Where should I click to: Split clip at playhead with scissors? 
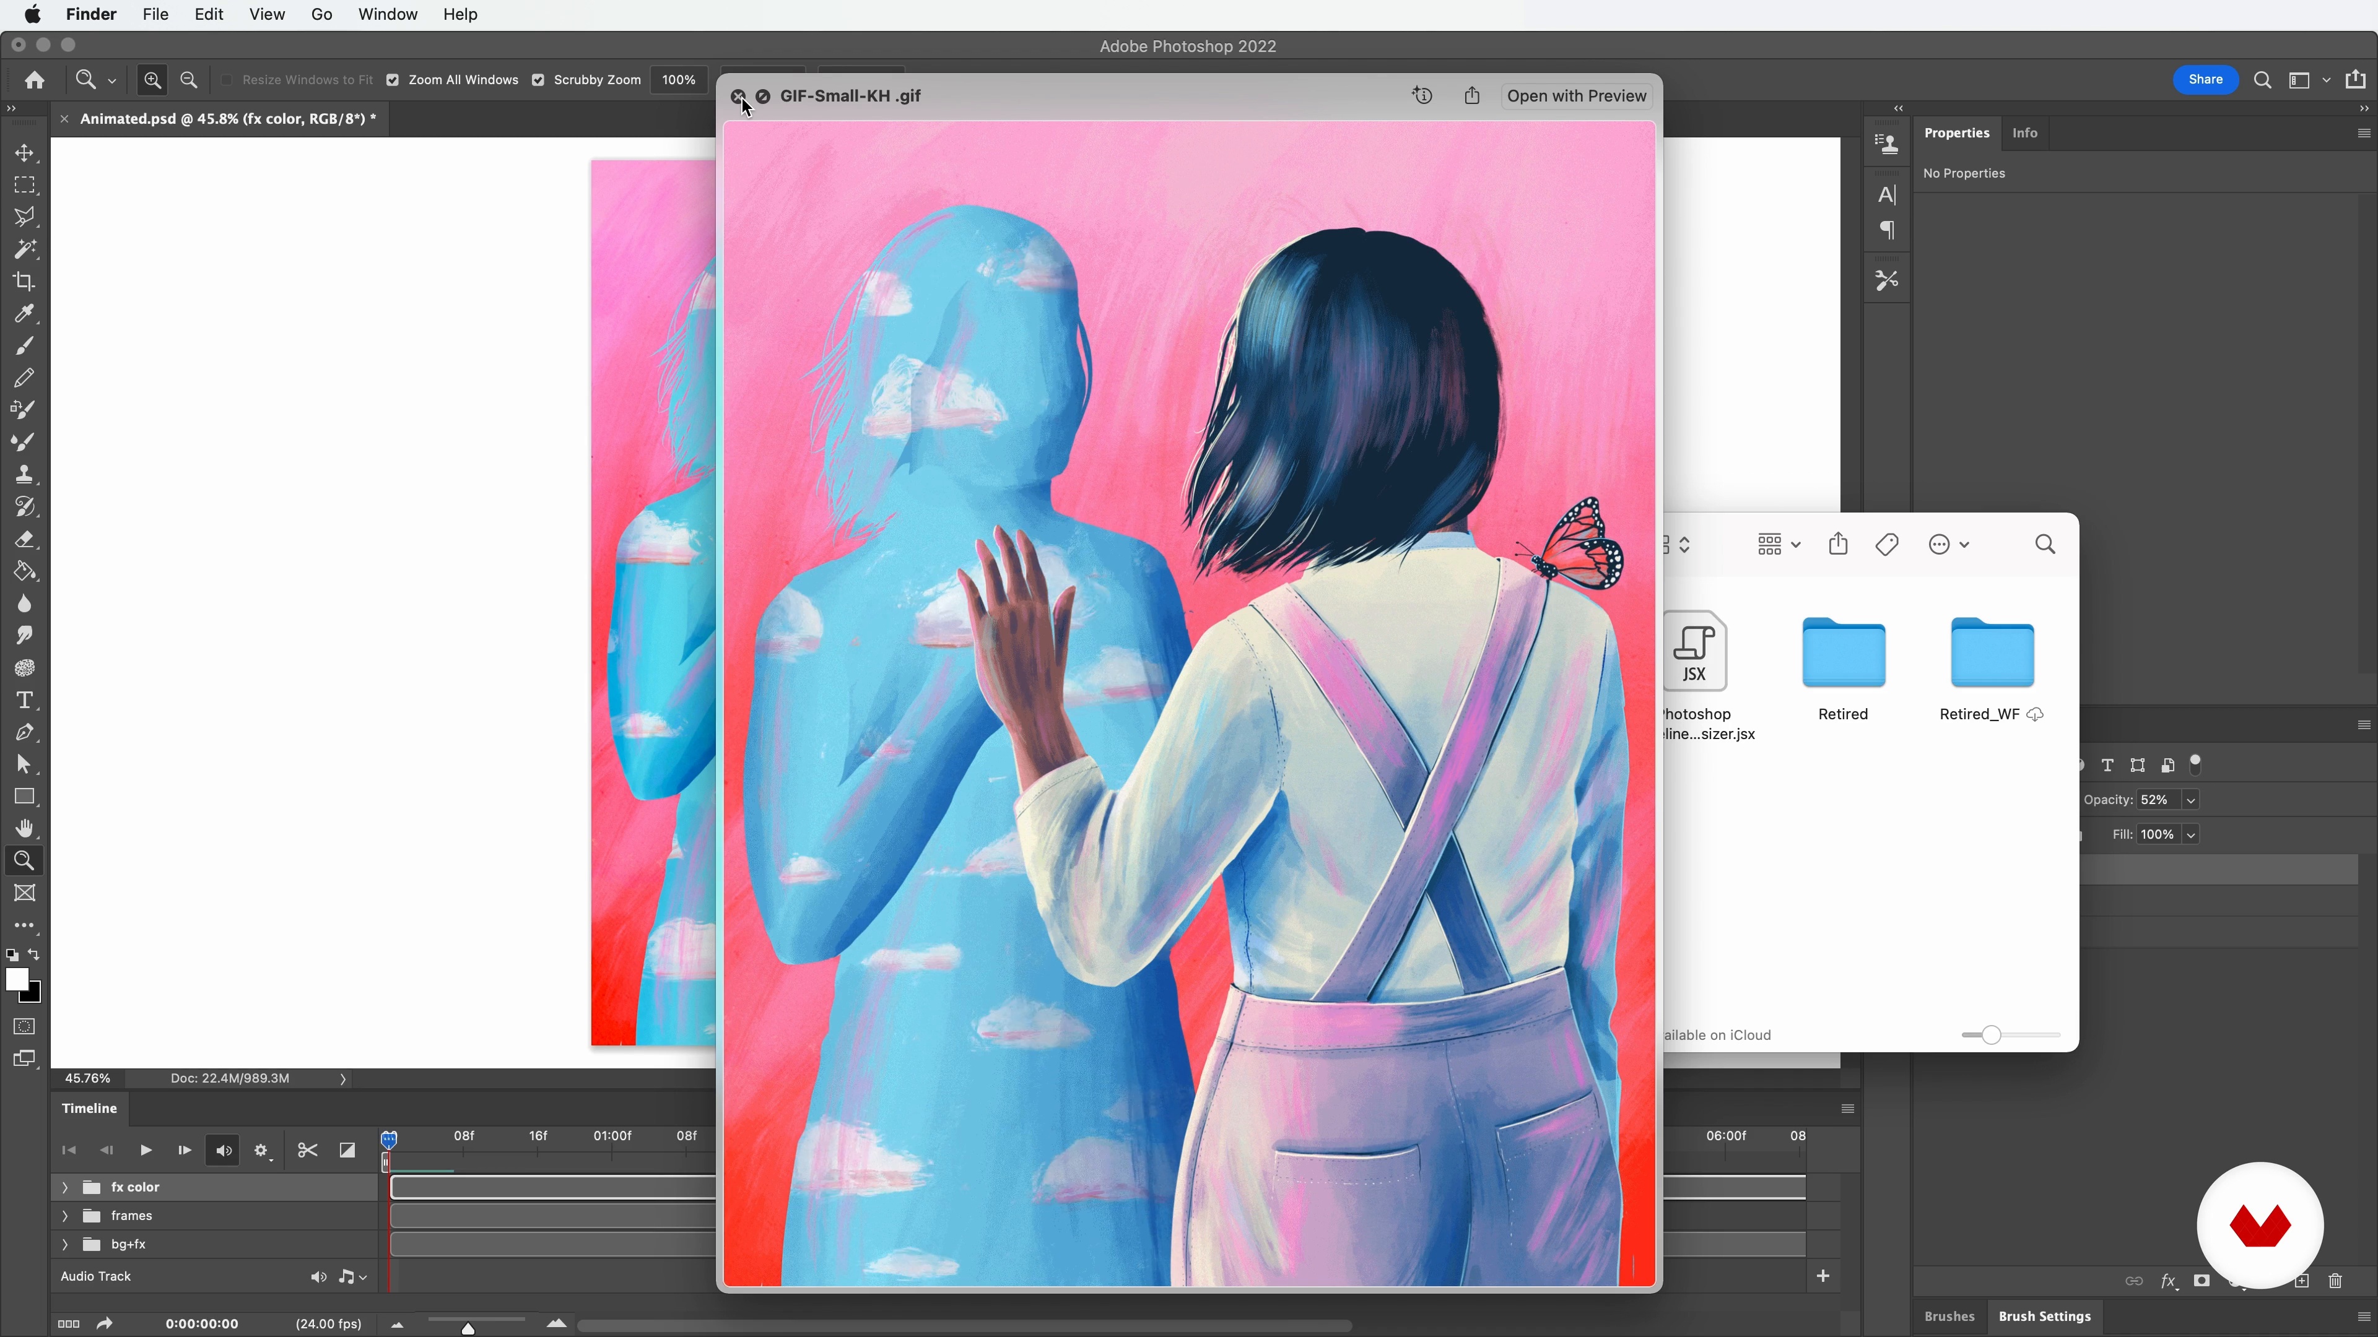307,1149
